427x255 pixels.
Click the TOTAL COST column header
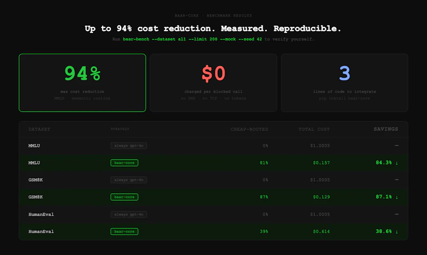point(314,129)
